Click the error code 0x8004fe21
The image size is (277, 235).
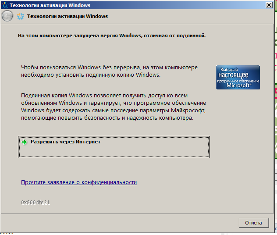[35, 203]
